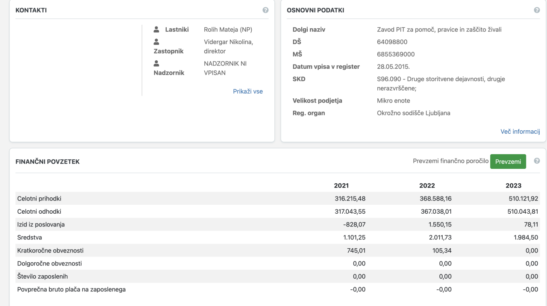Click owner name Rolih Mateja (NP)
The width and height of the screenshot is (547, 306).
tap(228, 29)
